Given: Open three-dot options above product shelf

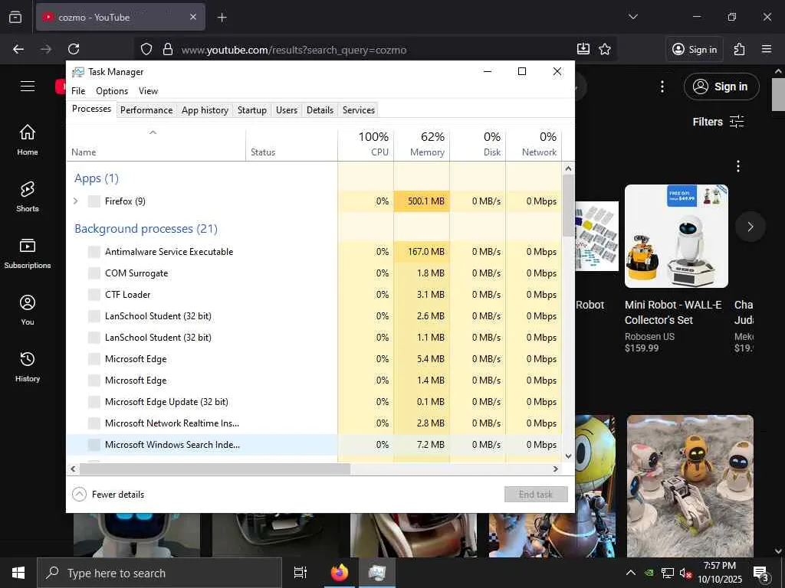Looking at the screenshot, I should 738,166.
